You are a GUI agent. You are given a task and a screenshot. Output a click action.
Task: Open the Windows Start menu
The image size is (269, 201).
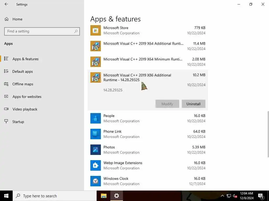(x=6, y=196)
